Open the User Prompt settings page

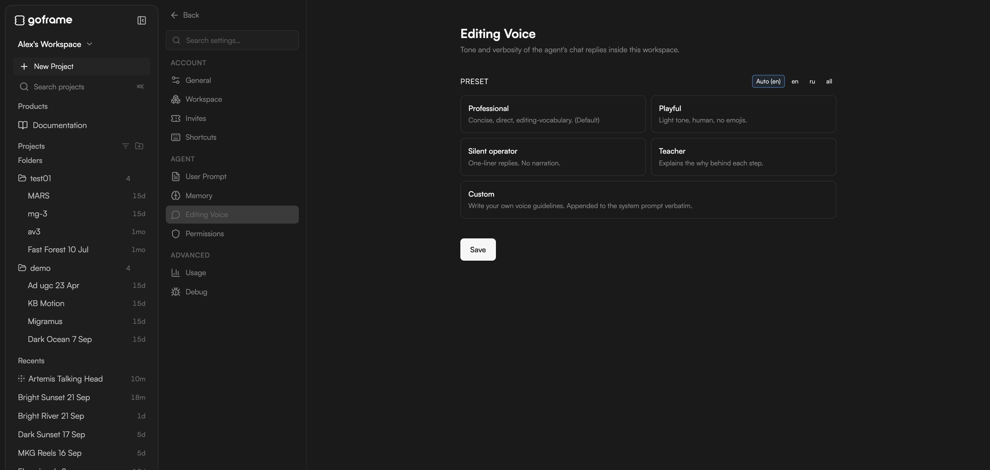[232, 177]
